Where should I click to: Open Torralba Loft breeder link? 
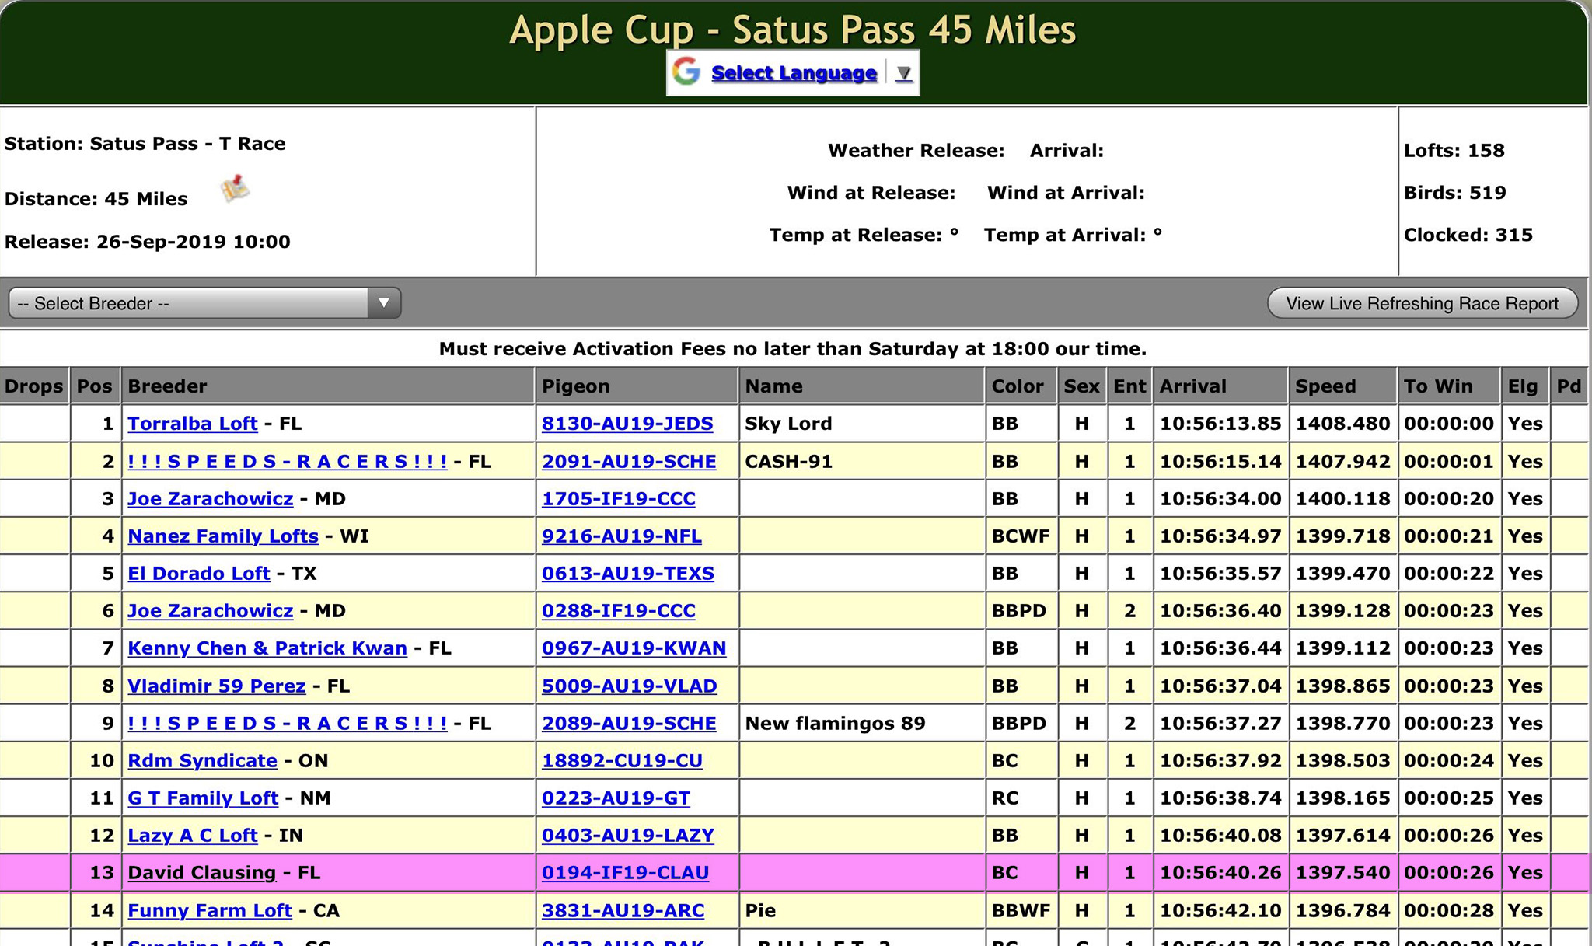(x=192, y=424)
